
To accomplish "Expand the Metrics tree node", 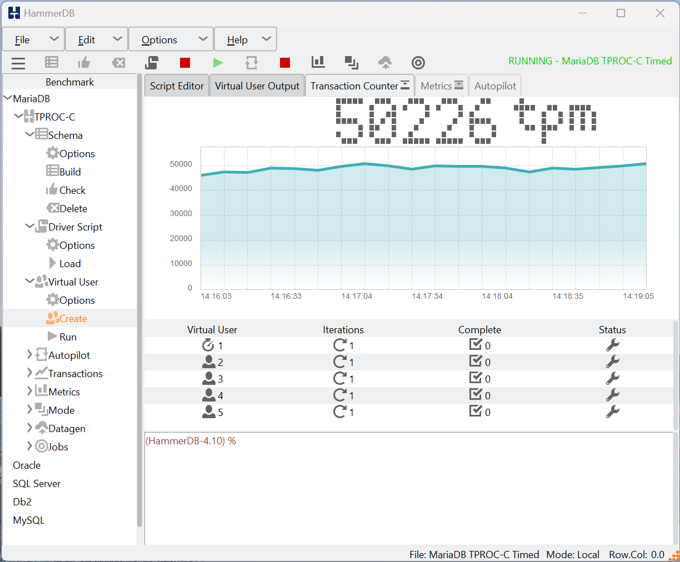I will click(x=30, y=392).
